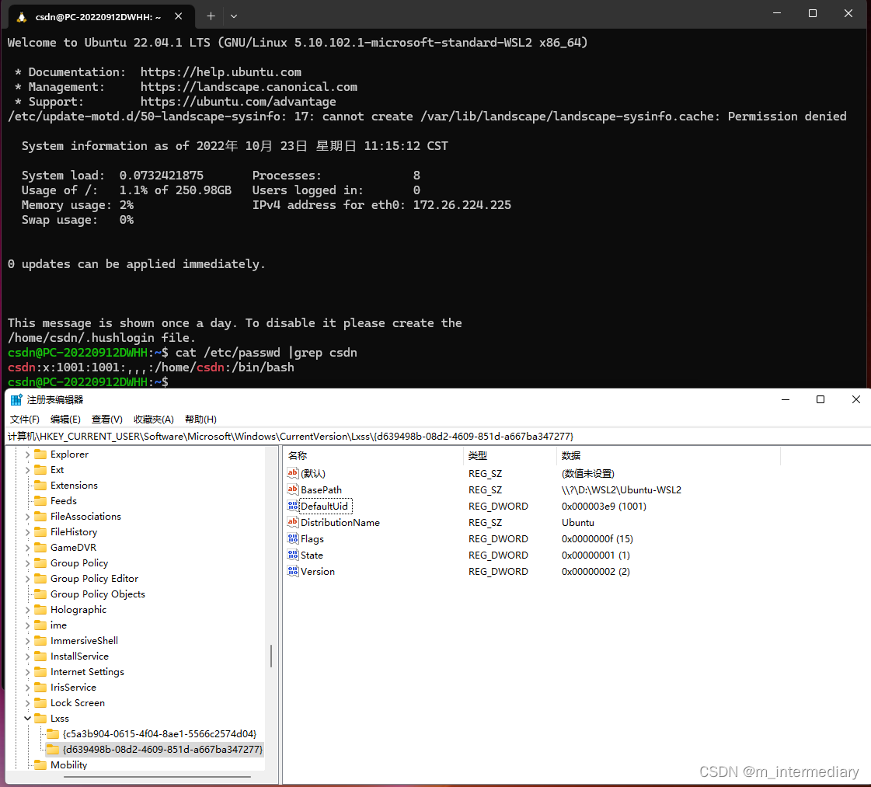Click the DefaultUid REG_DWORD icon
Screen dimensions: 871x787
292,506
